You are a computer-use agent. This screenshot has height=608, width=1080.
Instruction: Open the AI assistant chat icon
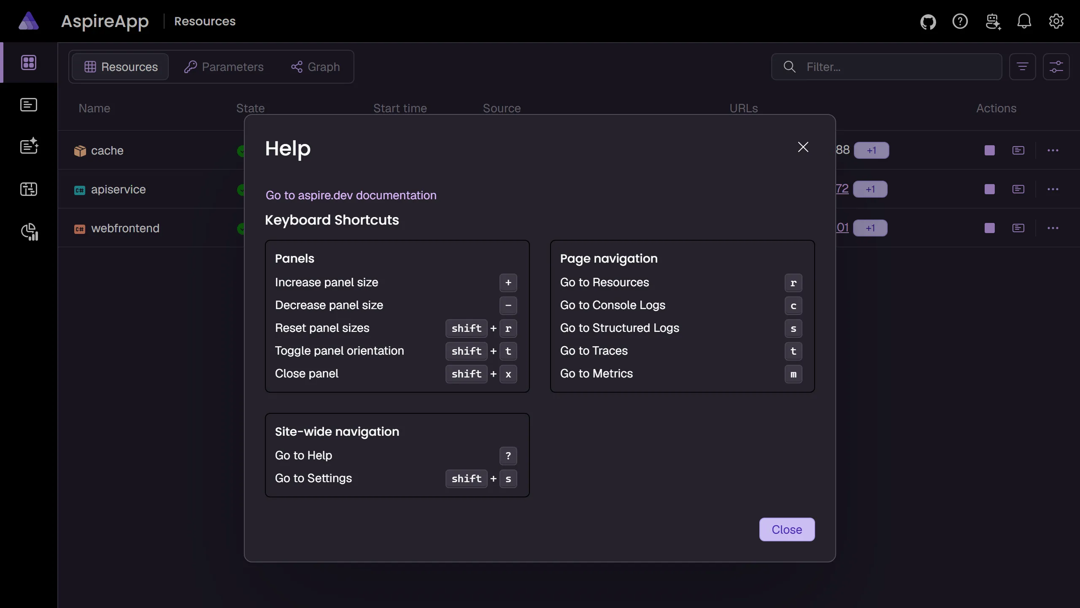[x=993, y=22]
